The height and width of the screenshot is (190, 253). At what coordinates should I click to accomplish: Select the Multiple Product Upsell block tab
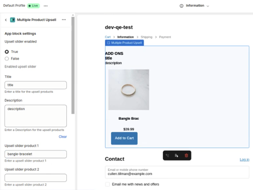tap(124, 43)
